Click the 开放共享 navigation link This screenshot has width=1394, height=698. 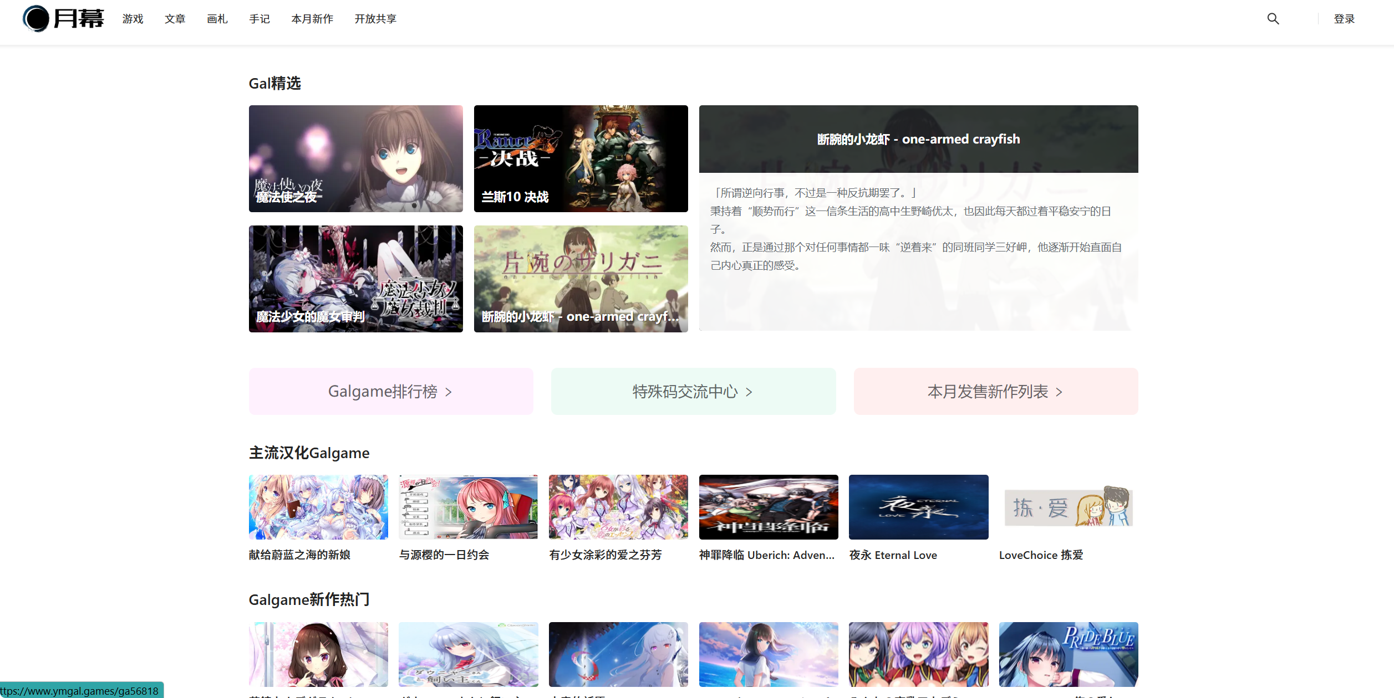[x=375, y=19]
